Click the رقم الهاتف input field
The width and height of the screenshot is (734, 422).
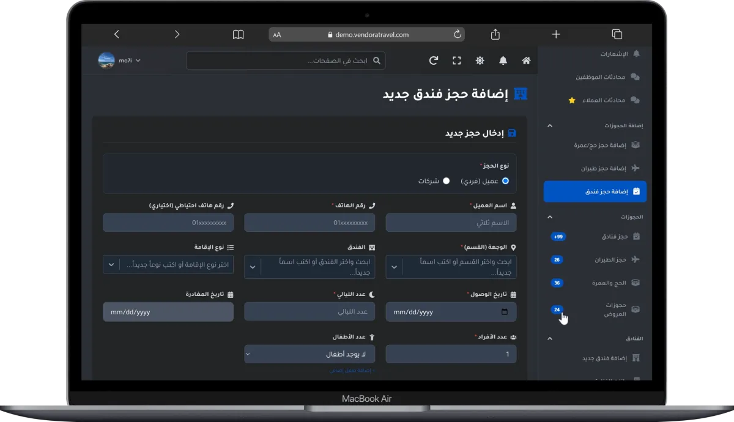coord(310,223)
